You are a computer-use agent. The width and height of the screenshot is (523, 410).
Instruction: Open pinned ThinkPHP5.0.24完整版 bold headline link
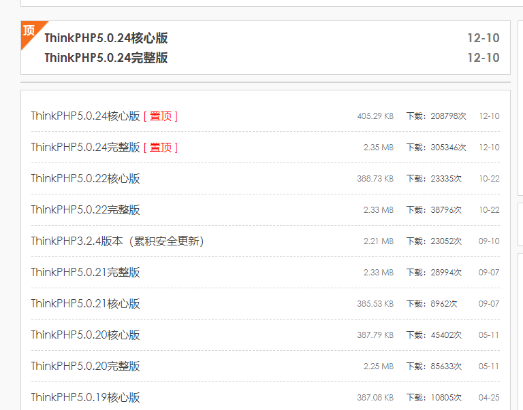click(106, 58)
